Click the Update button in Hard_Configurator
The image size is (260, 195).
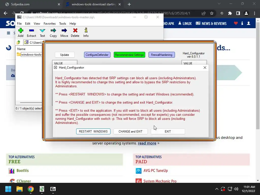click(64, 55)
